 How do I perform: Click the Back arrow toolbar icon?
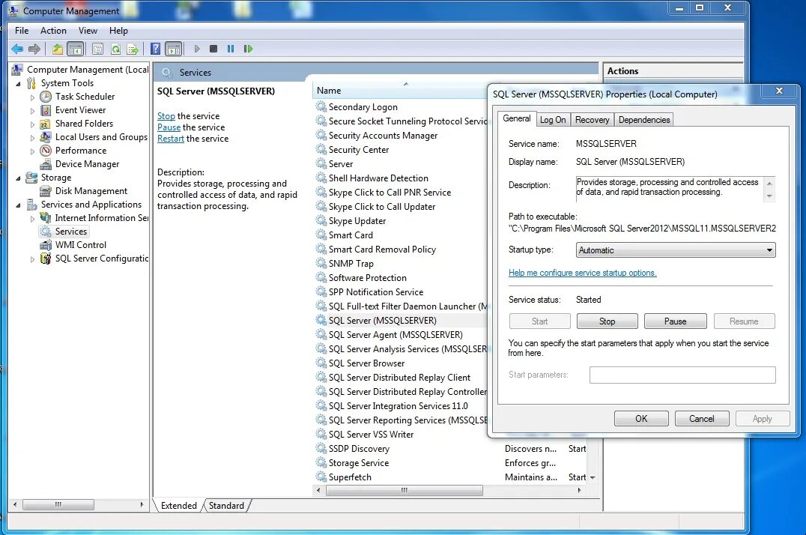(x=17, y=49)
